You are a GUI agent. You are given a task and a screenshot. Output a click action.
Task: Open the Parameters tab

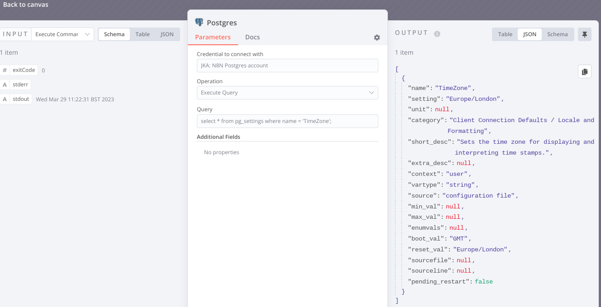coord(213,37)
